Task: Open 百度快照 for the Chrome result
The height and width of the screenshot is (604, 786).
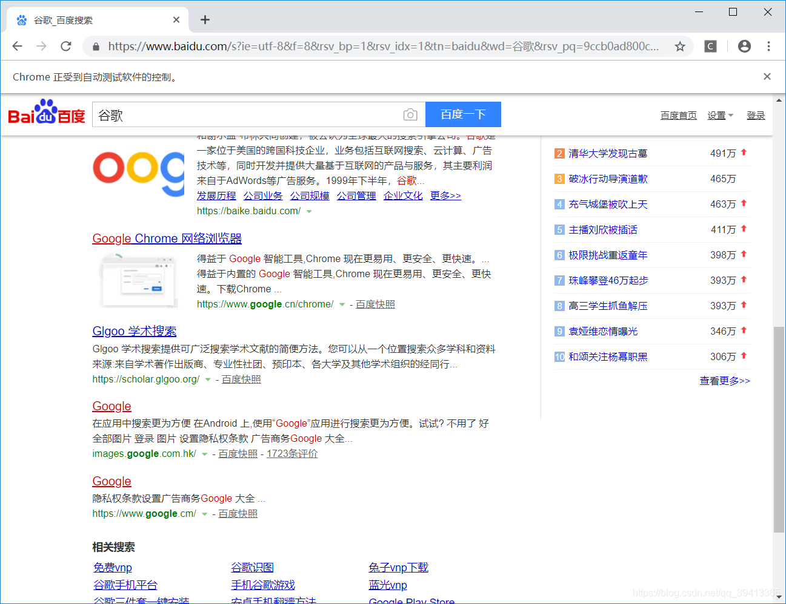Action: click(x=375, y=304)
